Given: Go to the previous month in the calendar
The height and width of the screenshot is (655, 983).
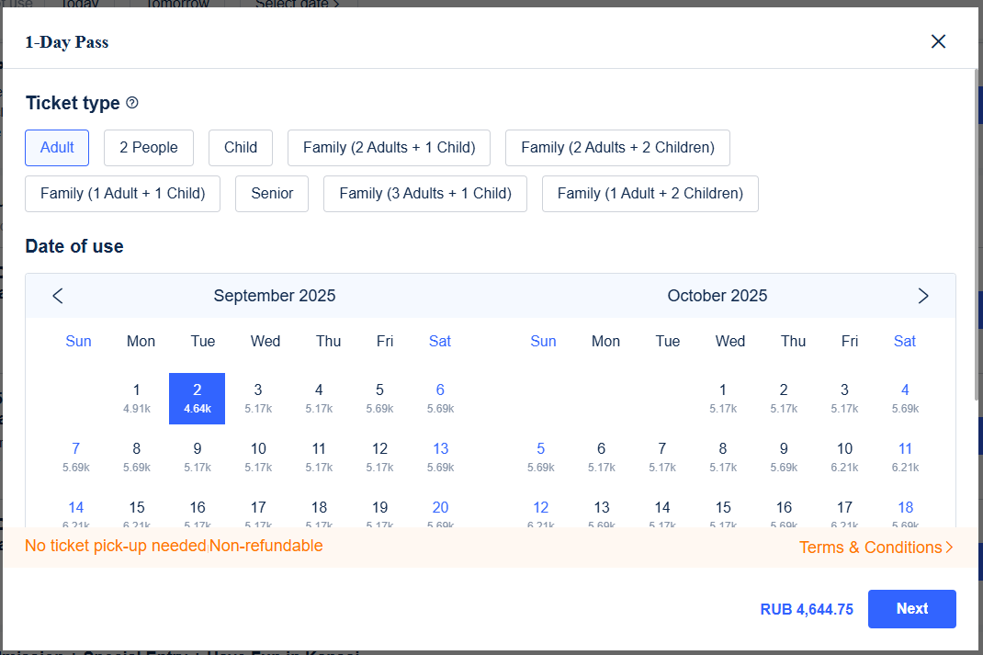Looking at the screenshot, I should tap(58, 296).
